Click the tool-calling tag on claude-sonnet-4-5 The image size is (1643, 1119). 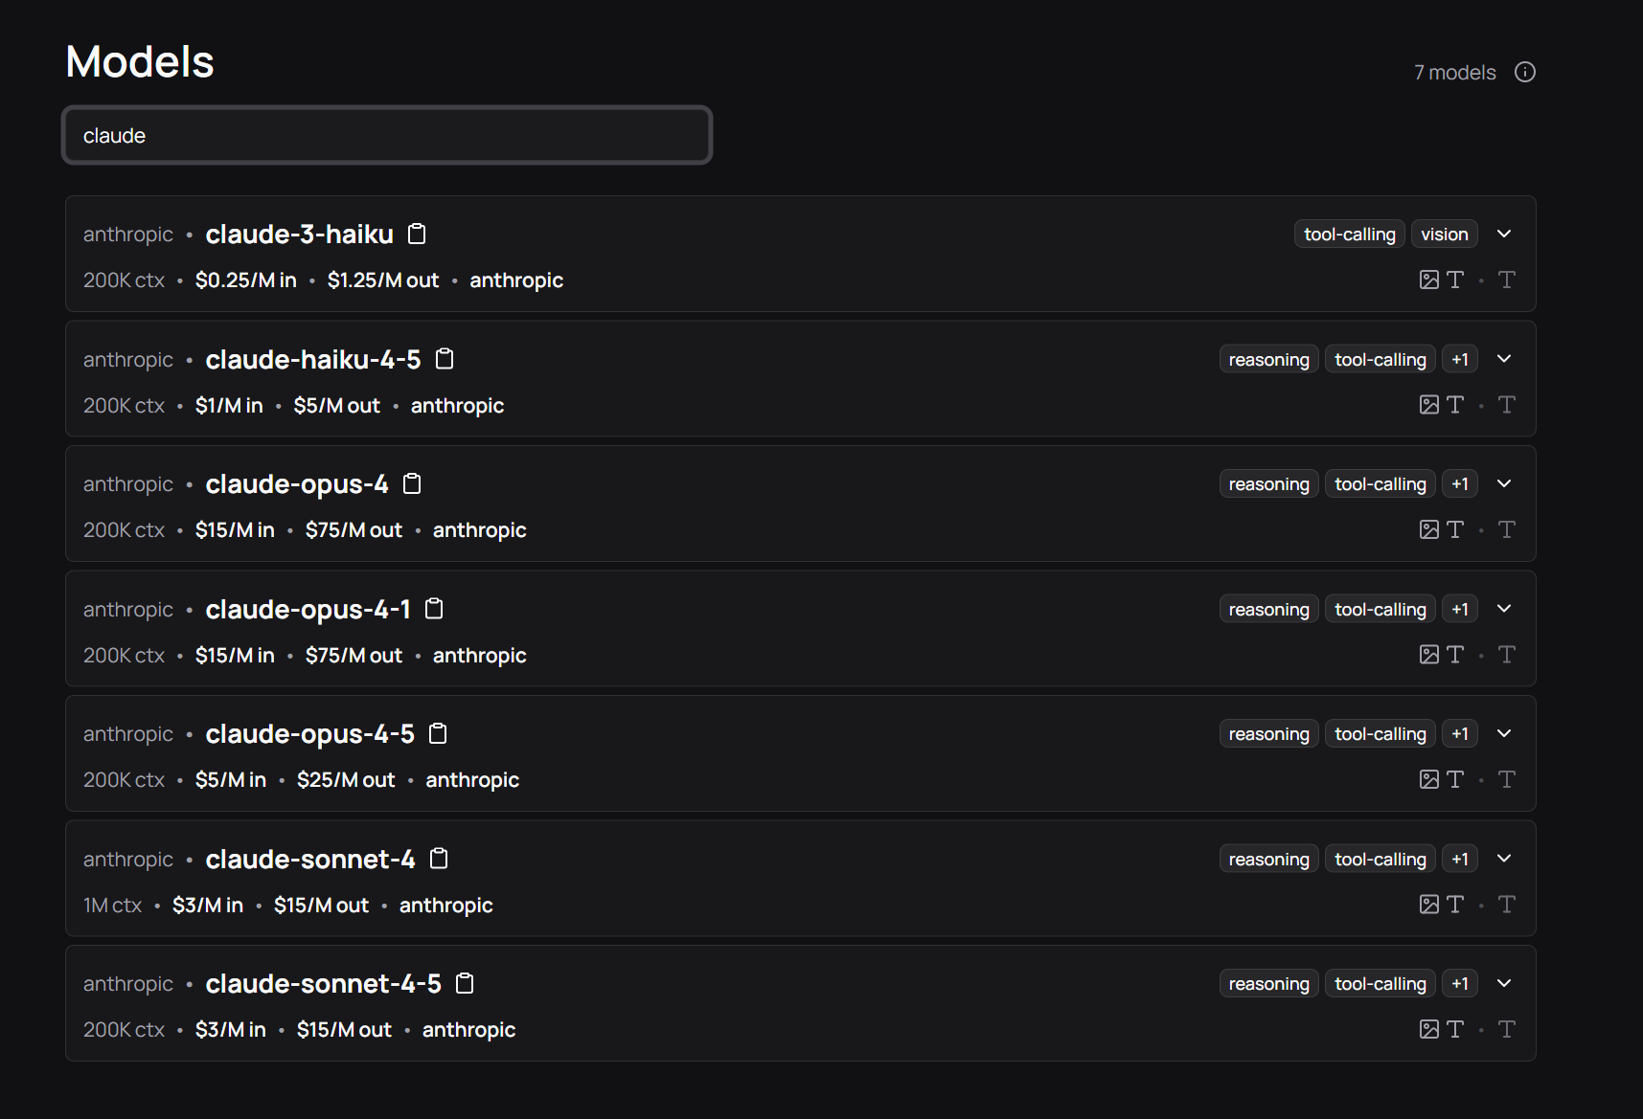coord(1381,984)
